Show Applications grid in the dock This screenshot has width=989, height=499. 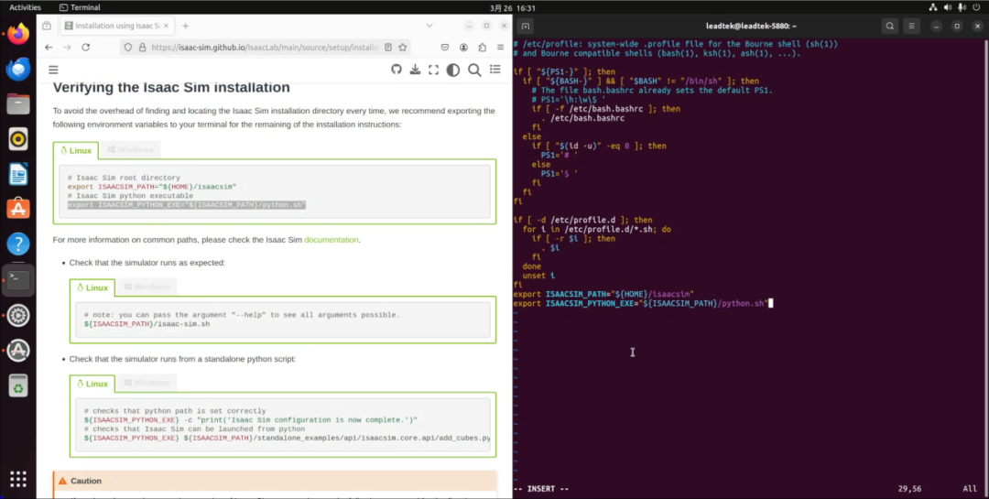(x=18, y=479)
